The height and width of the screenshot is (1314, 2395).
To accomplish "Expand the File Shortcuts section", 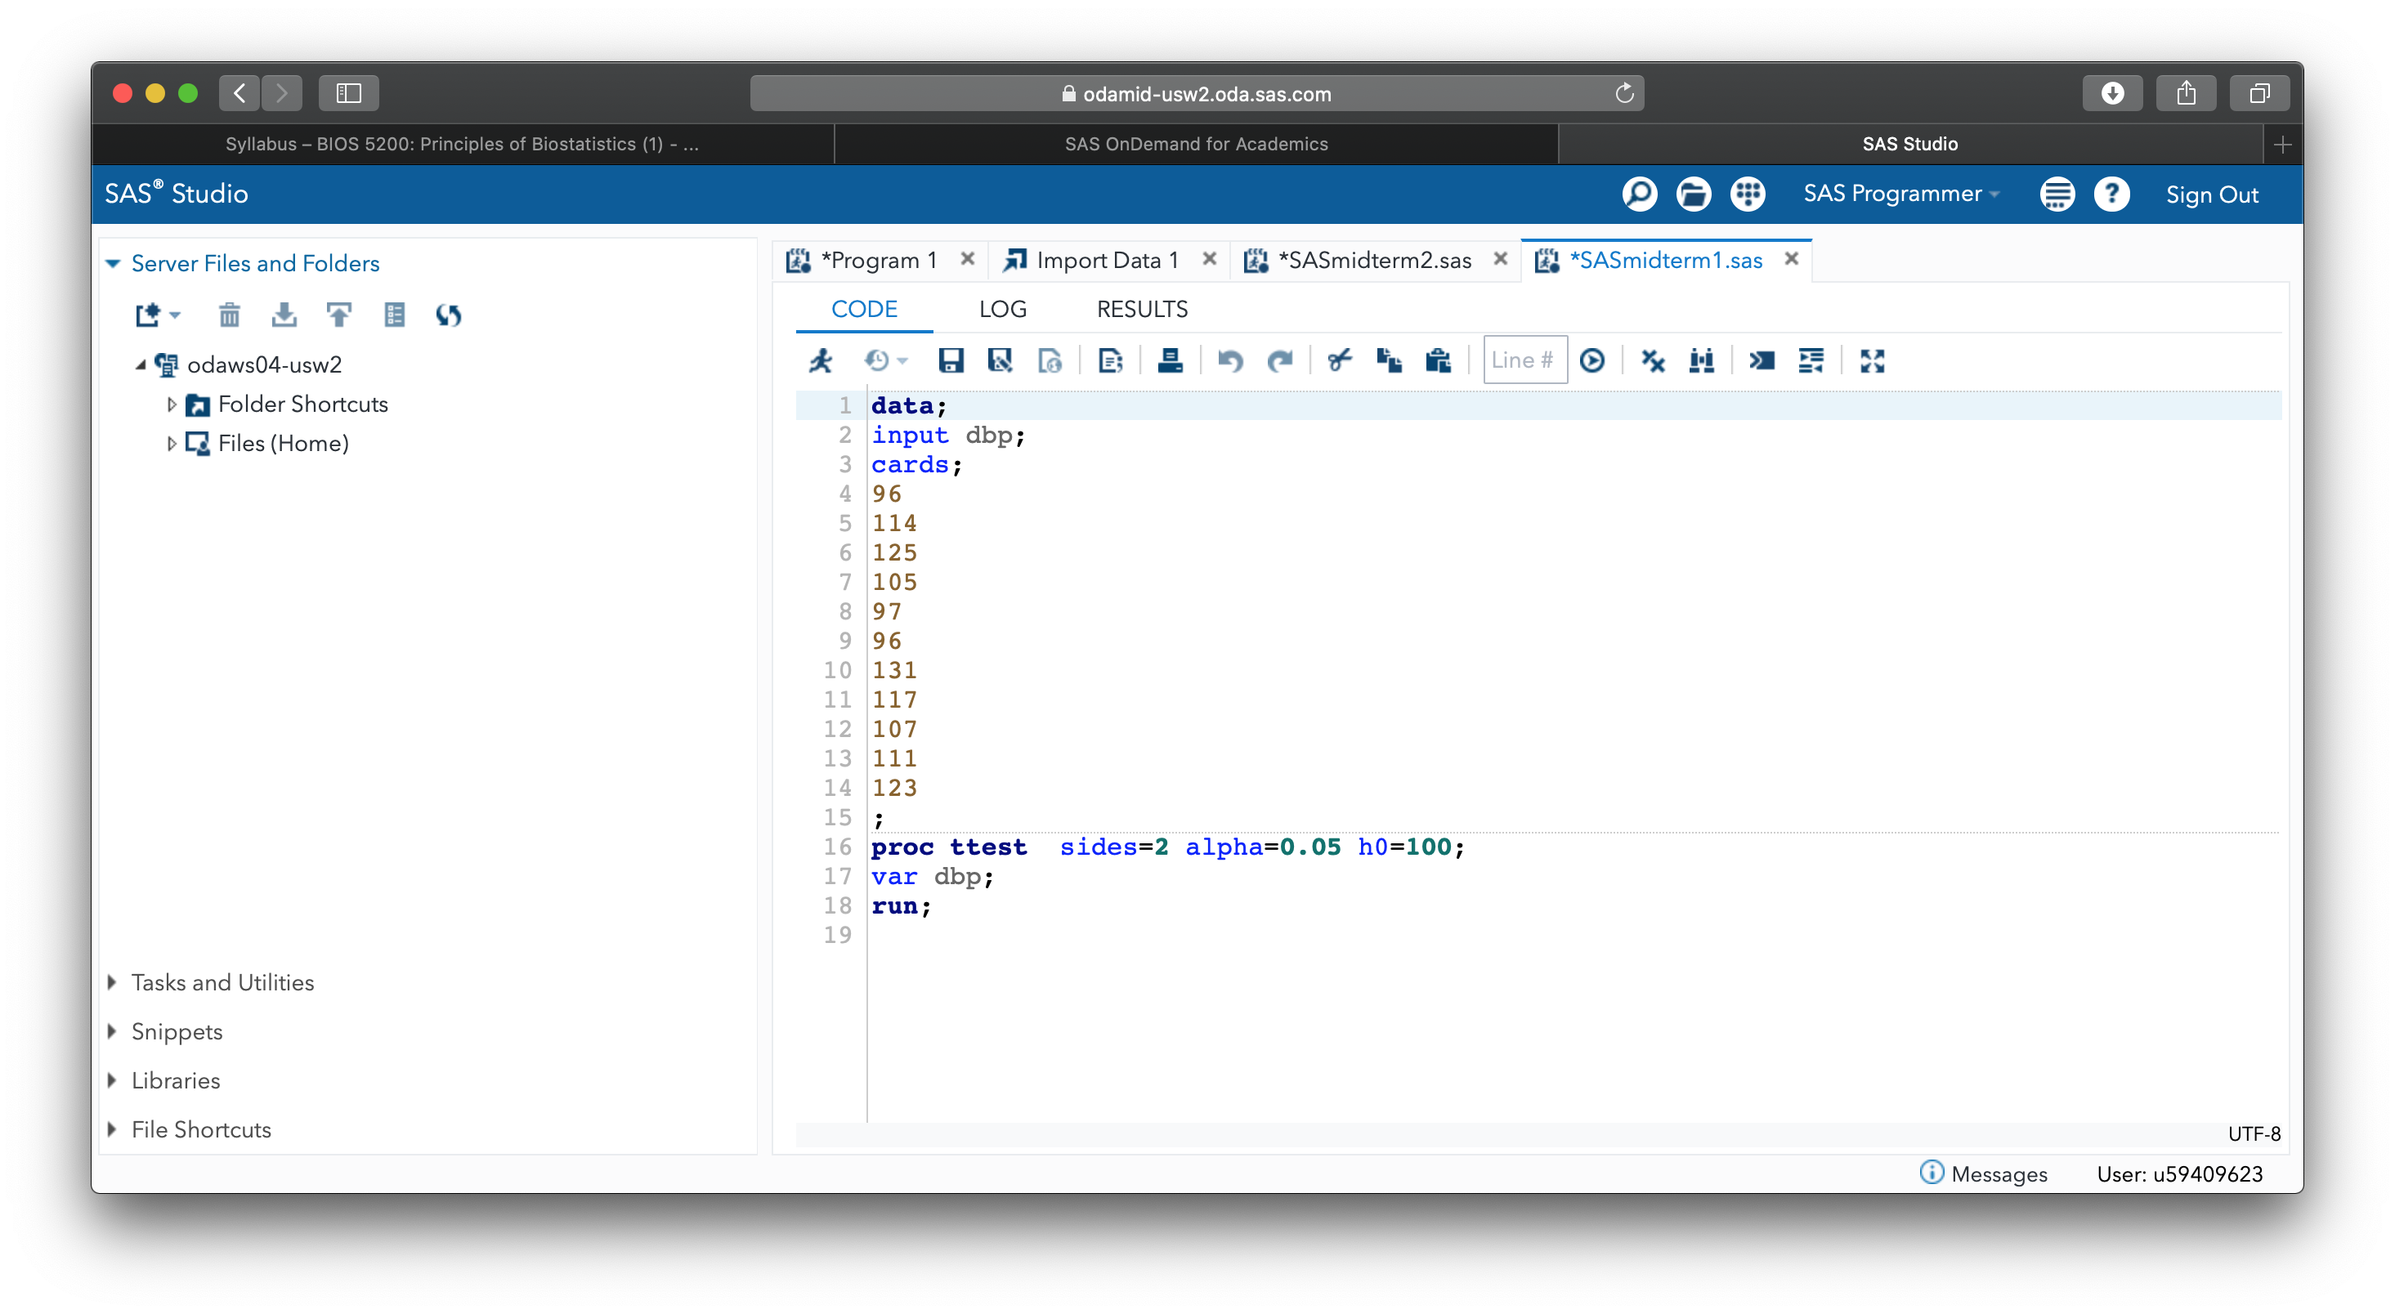I will [x=113, y=1130].
